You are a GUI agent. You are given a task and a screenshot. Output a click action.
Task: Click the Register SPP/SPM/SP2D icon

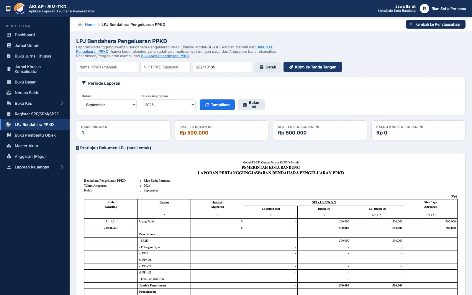[x=9, y=114]
